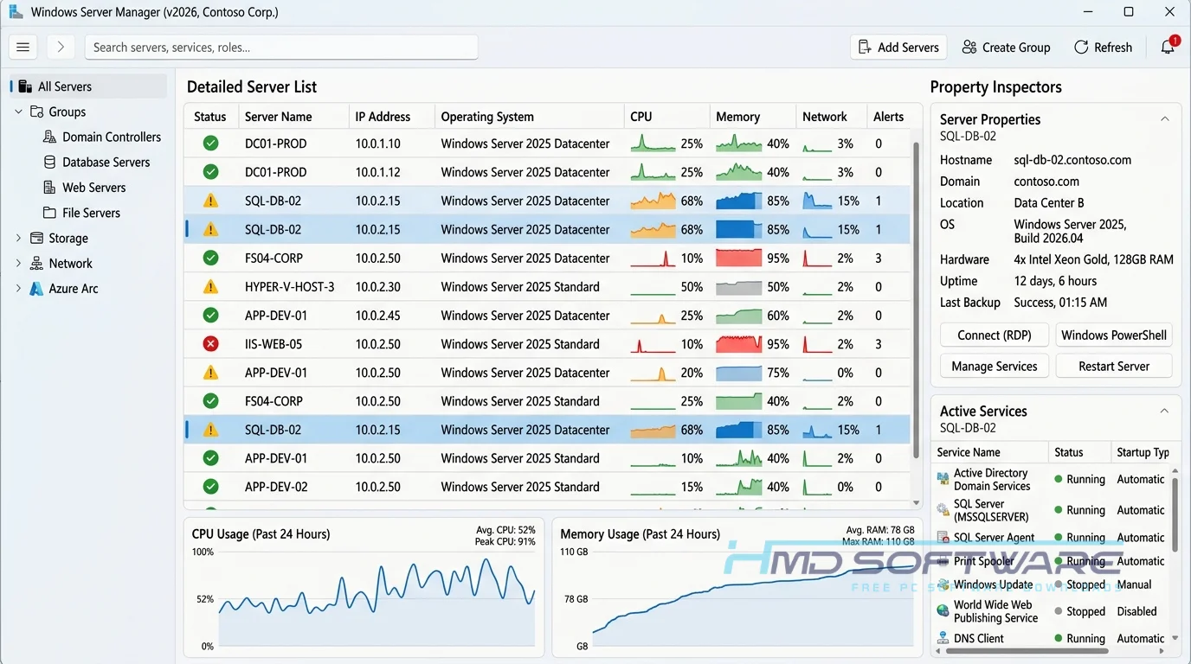Click the Add Servers icon
Viewport: 1191px width, 664px height.
(865, 48)
